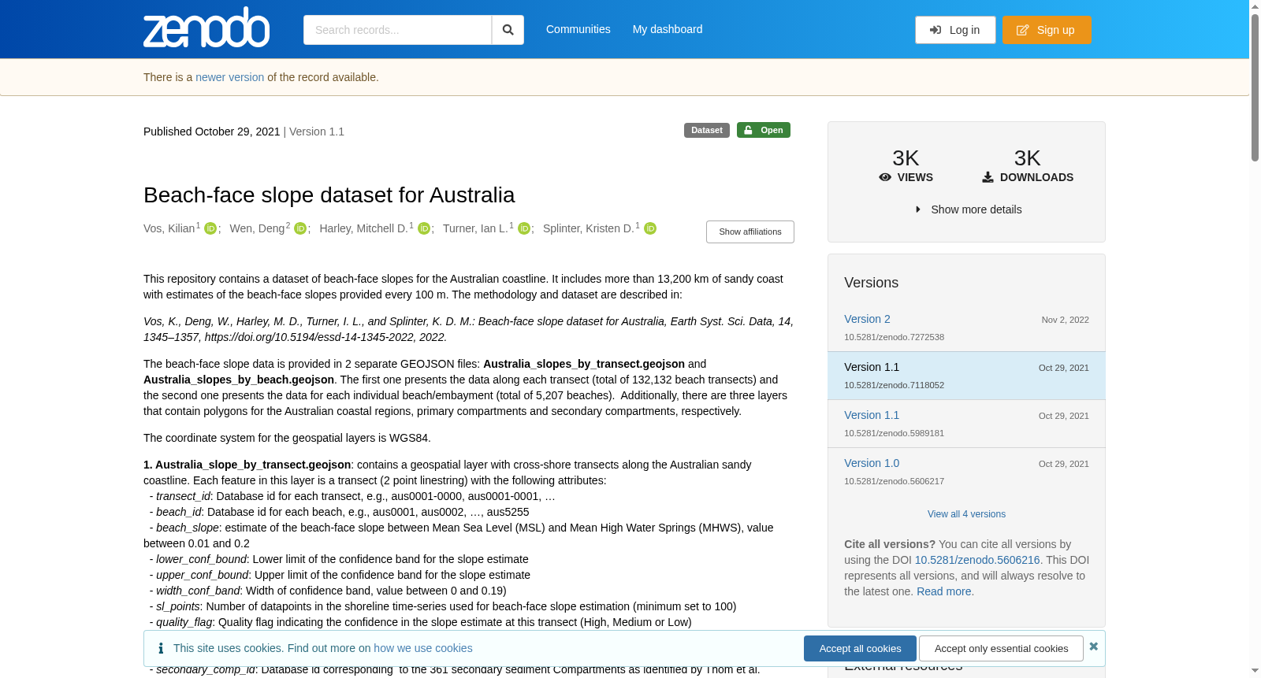The width and height of the screenshot is (1261, 678).
Task: Open ORCID icon for Vos, Kilian
Action: point(210,228)
